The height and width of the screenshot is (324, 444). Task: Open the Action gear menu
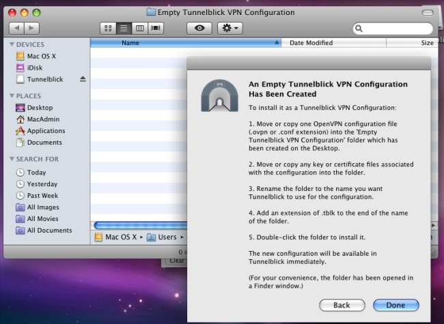point(229,28)
